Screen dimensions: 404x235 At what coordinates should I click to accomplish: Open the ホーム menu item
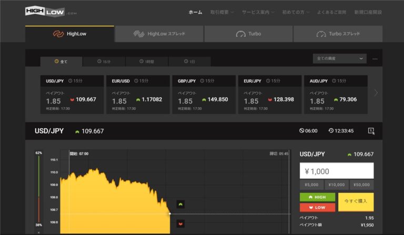[x=195, y=12]
